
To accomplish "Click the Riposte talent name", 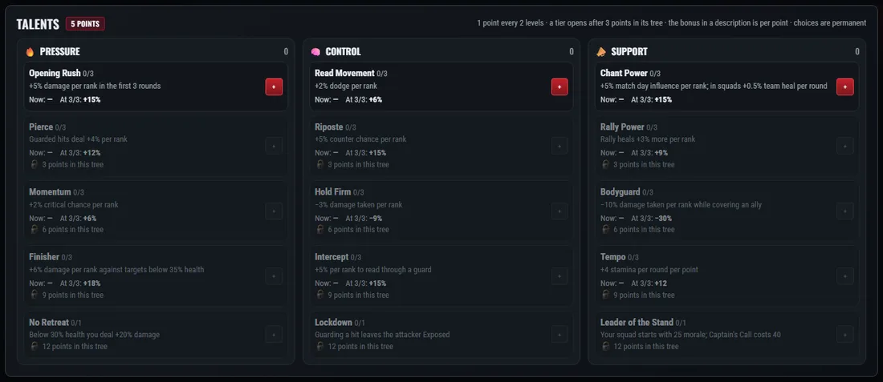I will (x=329, y=127).
